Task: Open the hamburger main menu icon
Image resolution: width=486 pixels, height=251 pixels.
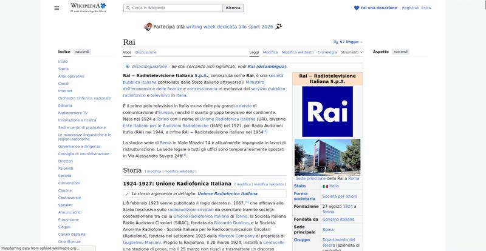Action: click(x=56, y=8)
